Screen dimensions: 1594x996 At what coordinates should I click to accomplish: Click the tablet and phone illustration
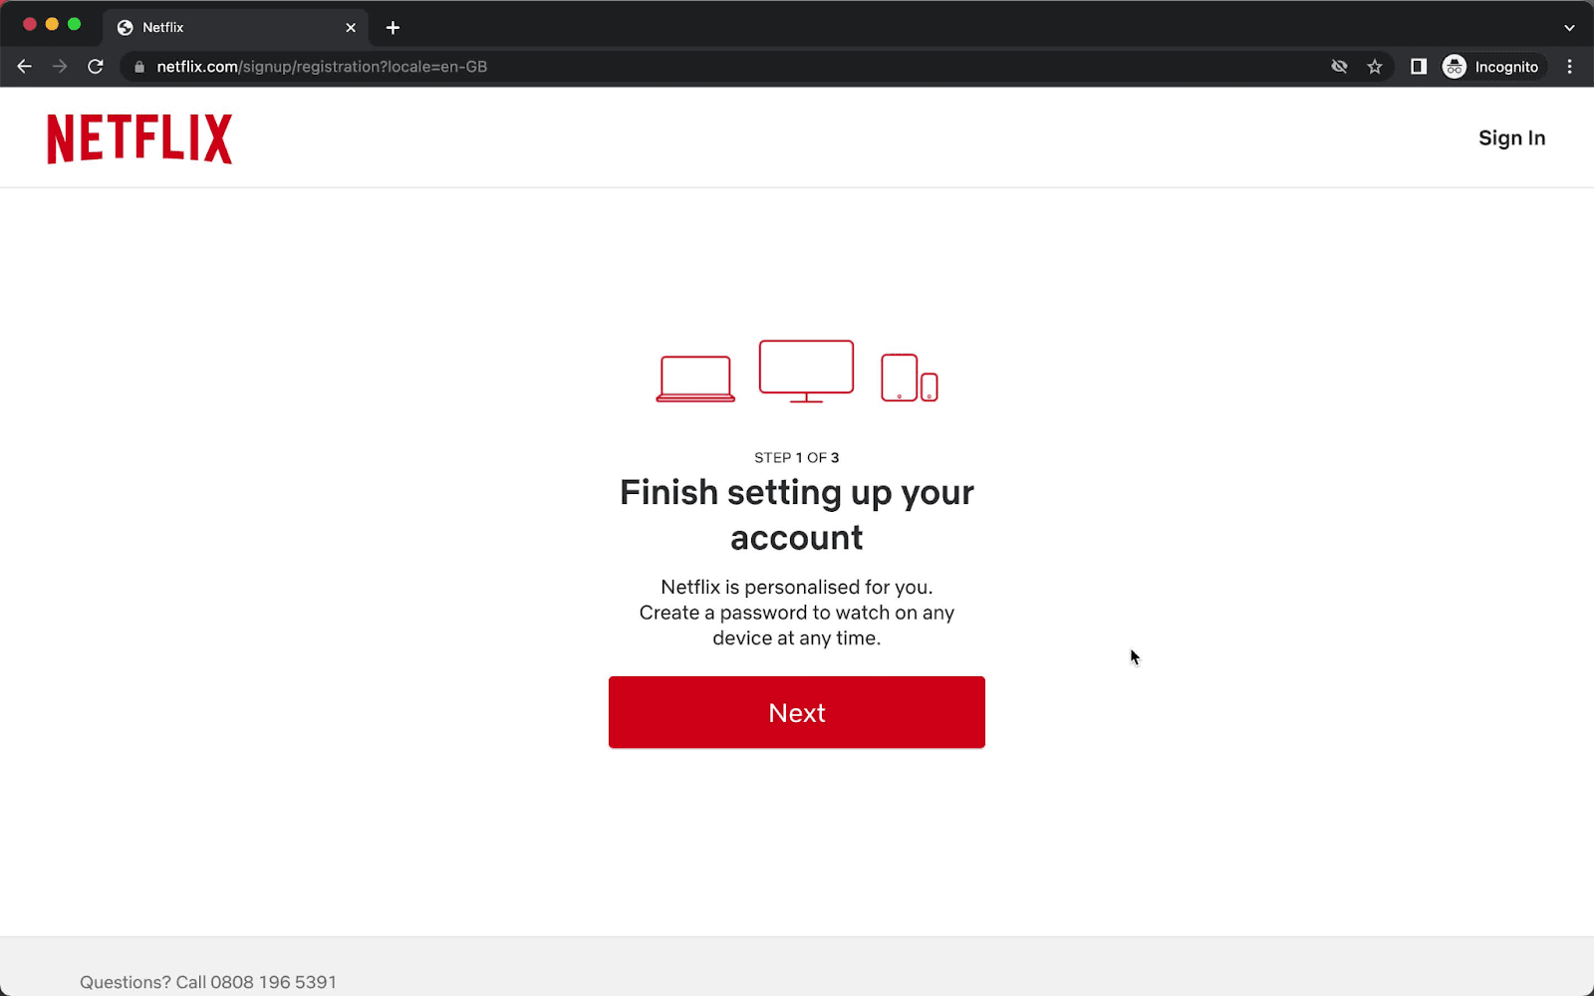click(x=910, y=377)
